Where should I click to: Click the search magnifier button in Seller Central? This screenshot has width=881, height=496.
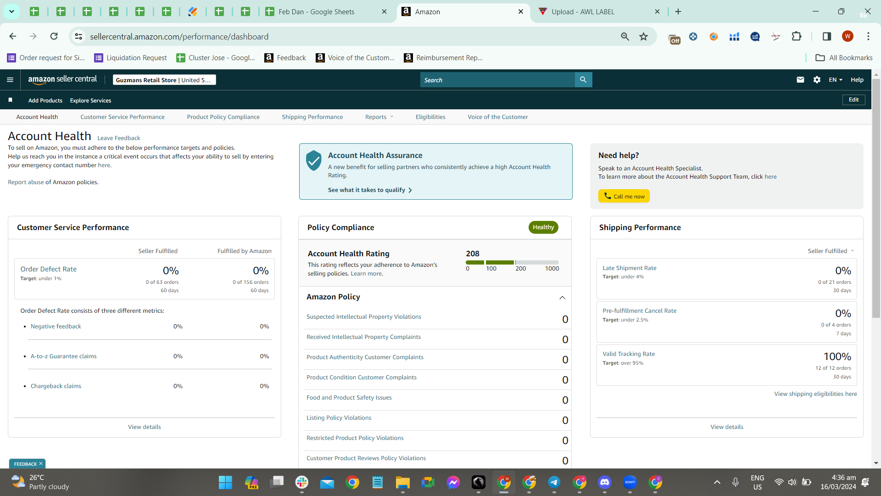(x=583, y=80)
